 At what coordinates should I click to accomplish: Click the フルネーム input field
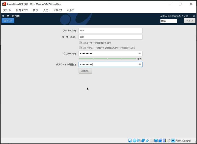[x=110, y=30]
